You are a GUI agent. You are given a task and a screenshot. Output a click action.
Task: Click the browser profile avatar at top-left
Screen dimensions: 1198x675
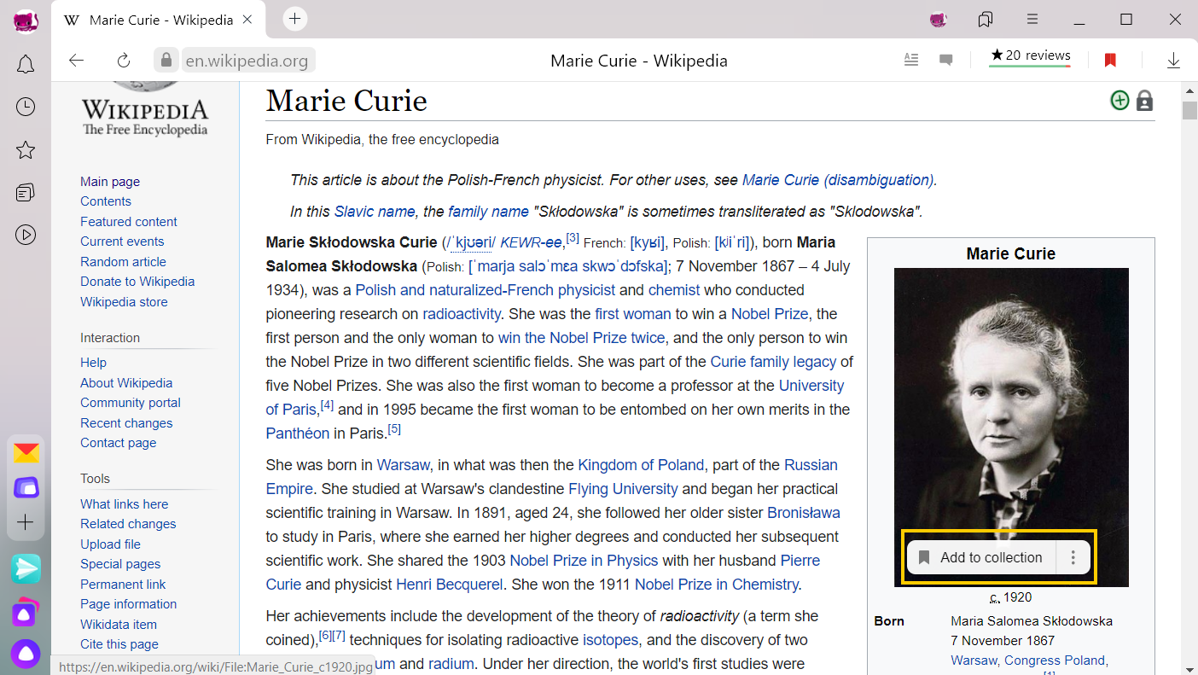26,20
